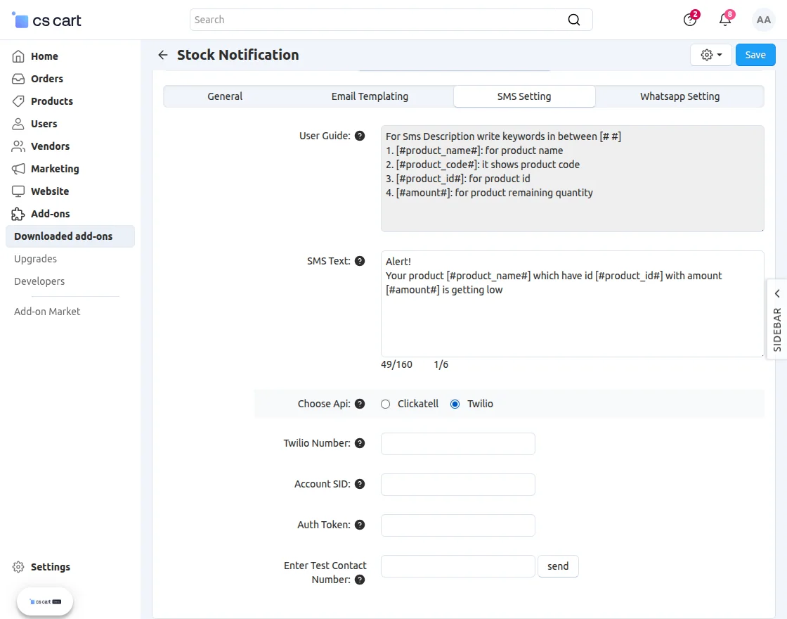
Task: Click the help icon next to SMS Text
Action: point(360,261)
